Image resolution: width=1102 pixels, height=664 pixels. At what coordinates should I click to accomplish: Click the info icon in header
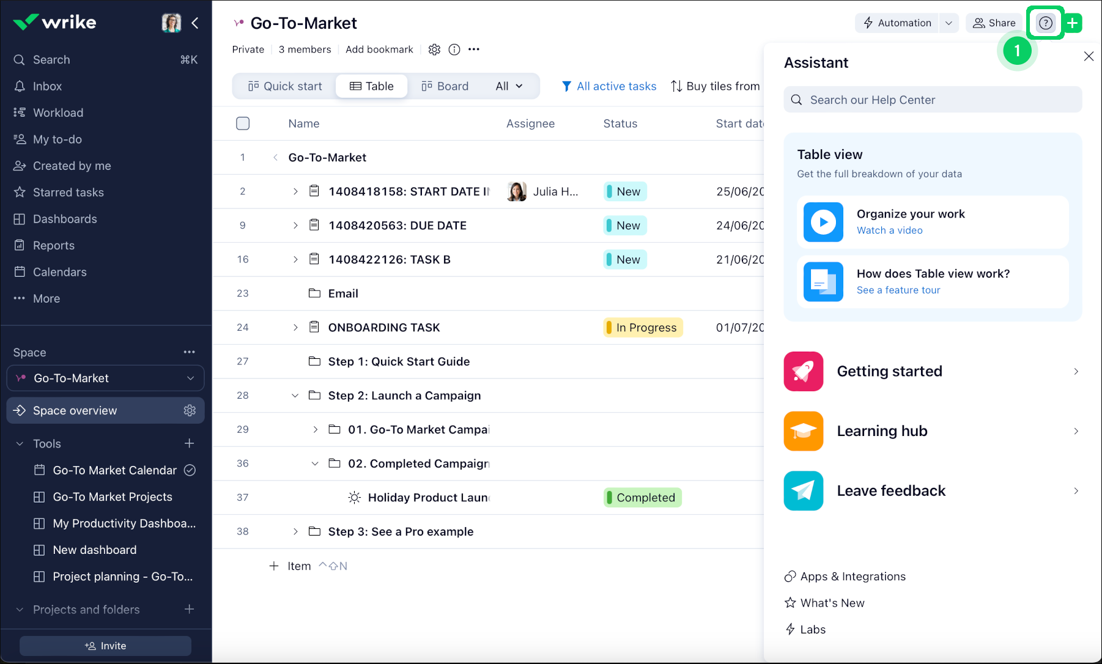point(454,50)
